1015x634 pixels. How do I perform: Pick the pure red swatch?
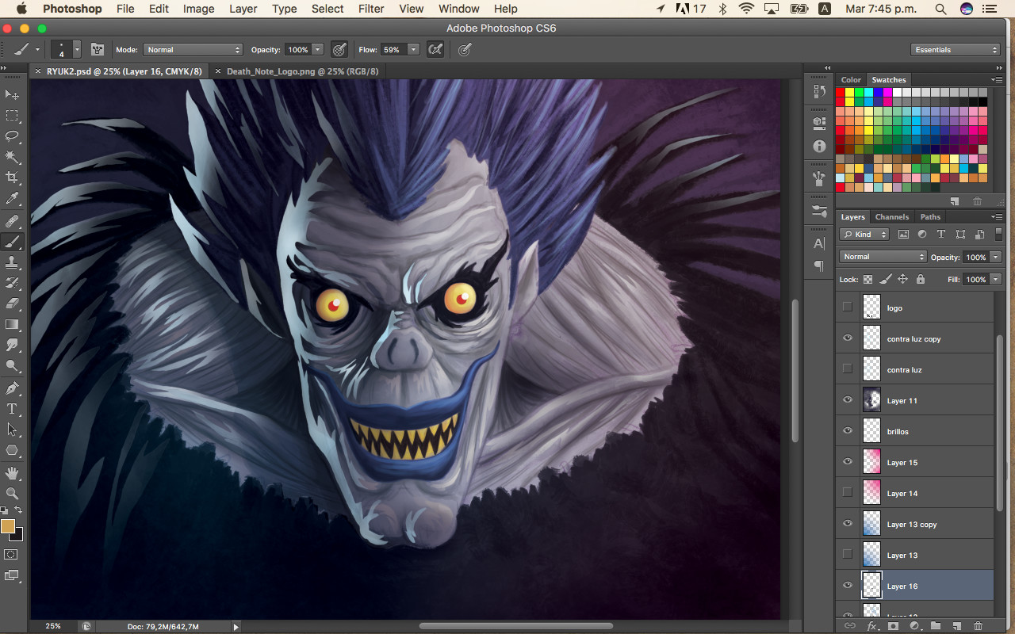pos(841,93)
